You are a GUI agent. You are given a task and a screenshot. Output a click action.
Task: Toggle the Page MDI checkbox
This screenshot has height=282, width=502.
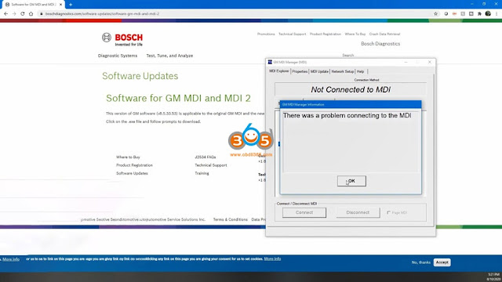[389, 212]
